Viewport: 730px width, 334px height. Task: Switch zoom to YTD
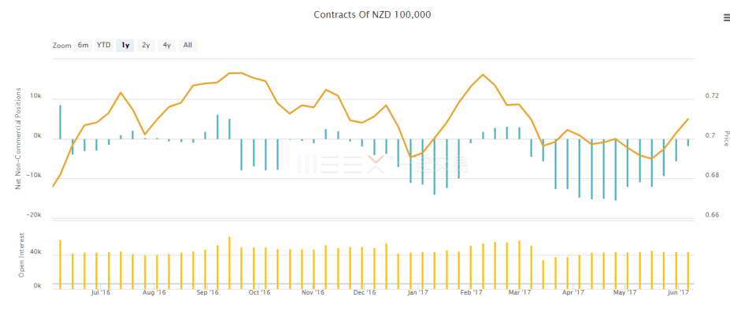click(103, 45)
